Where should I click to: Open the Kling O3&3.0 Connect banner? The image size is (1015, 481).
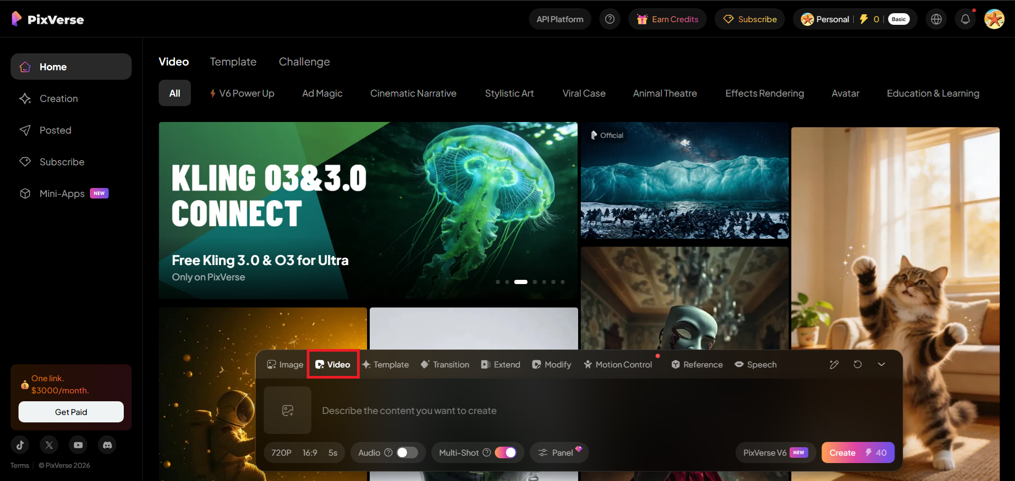tap(368, 211)
